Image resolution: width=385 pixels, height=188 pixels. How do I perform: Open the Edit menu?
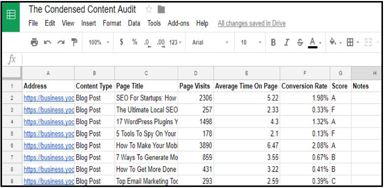coord(50,23)
